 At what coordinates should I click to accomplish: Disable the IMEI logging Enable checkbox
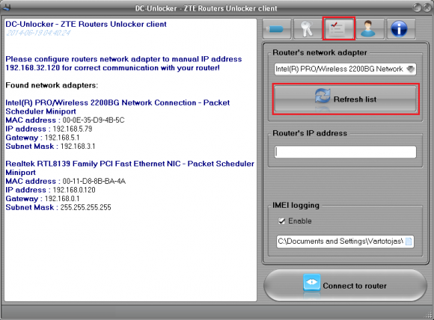(281, 221)
